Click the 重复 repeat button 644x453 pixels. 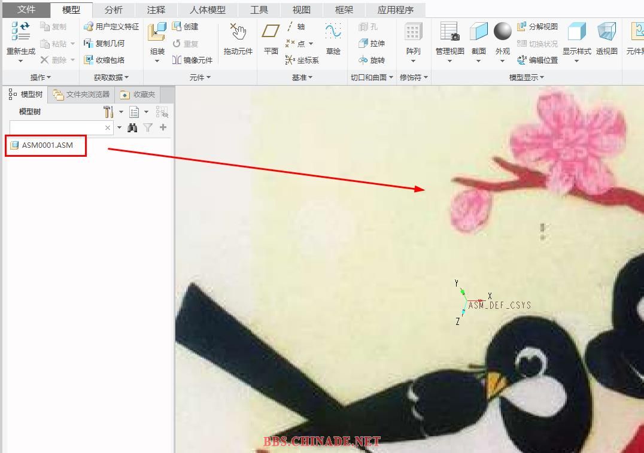[185, 44]
